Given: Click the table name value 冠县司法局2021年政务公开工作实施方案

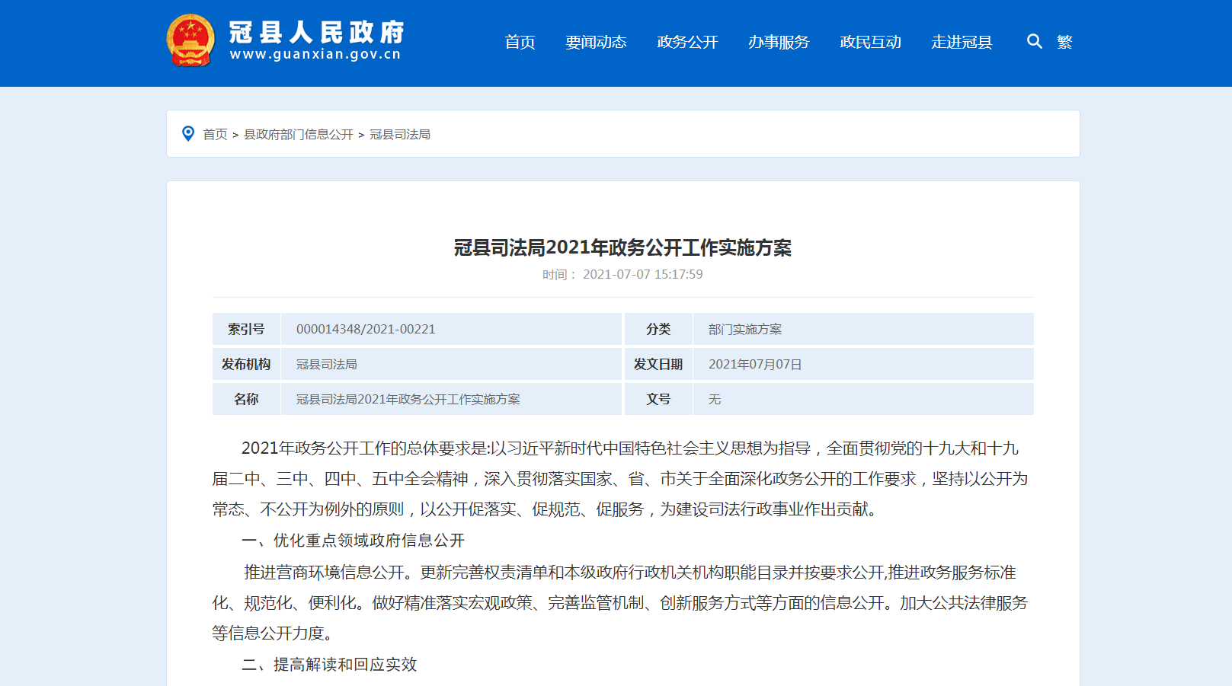Looking at the screenshot, I should point(408,399).
